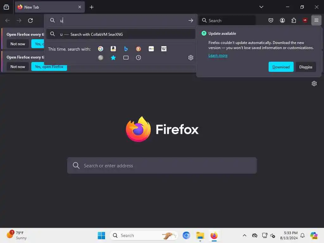Open the OneDrive cloud tray icon
Image resolution: width=324 pixels, height=243 pixels.
pos(255,235)
